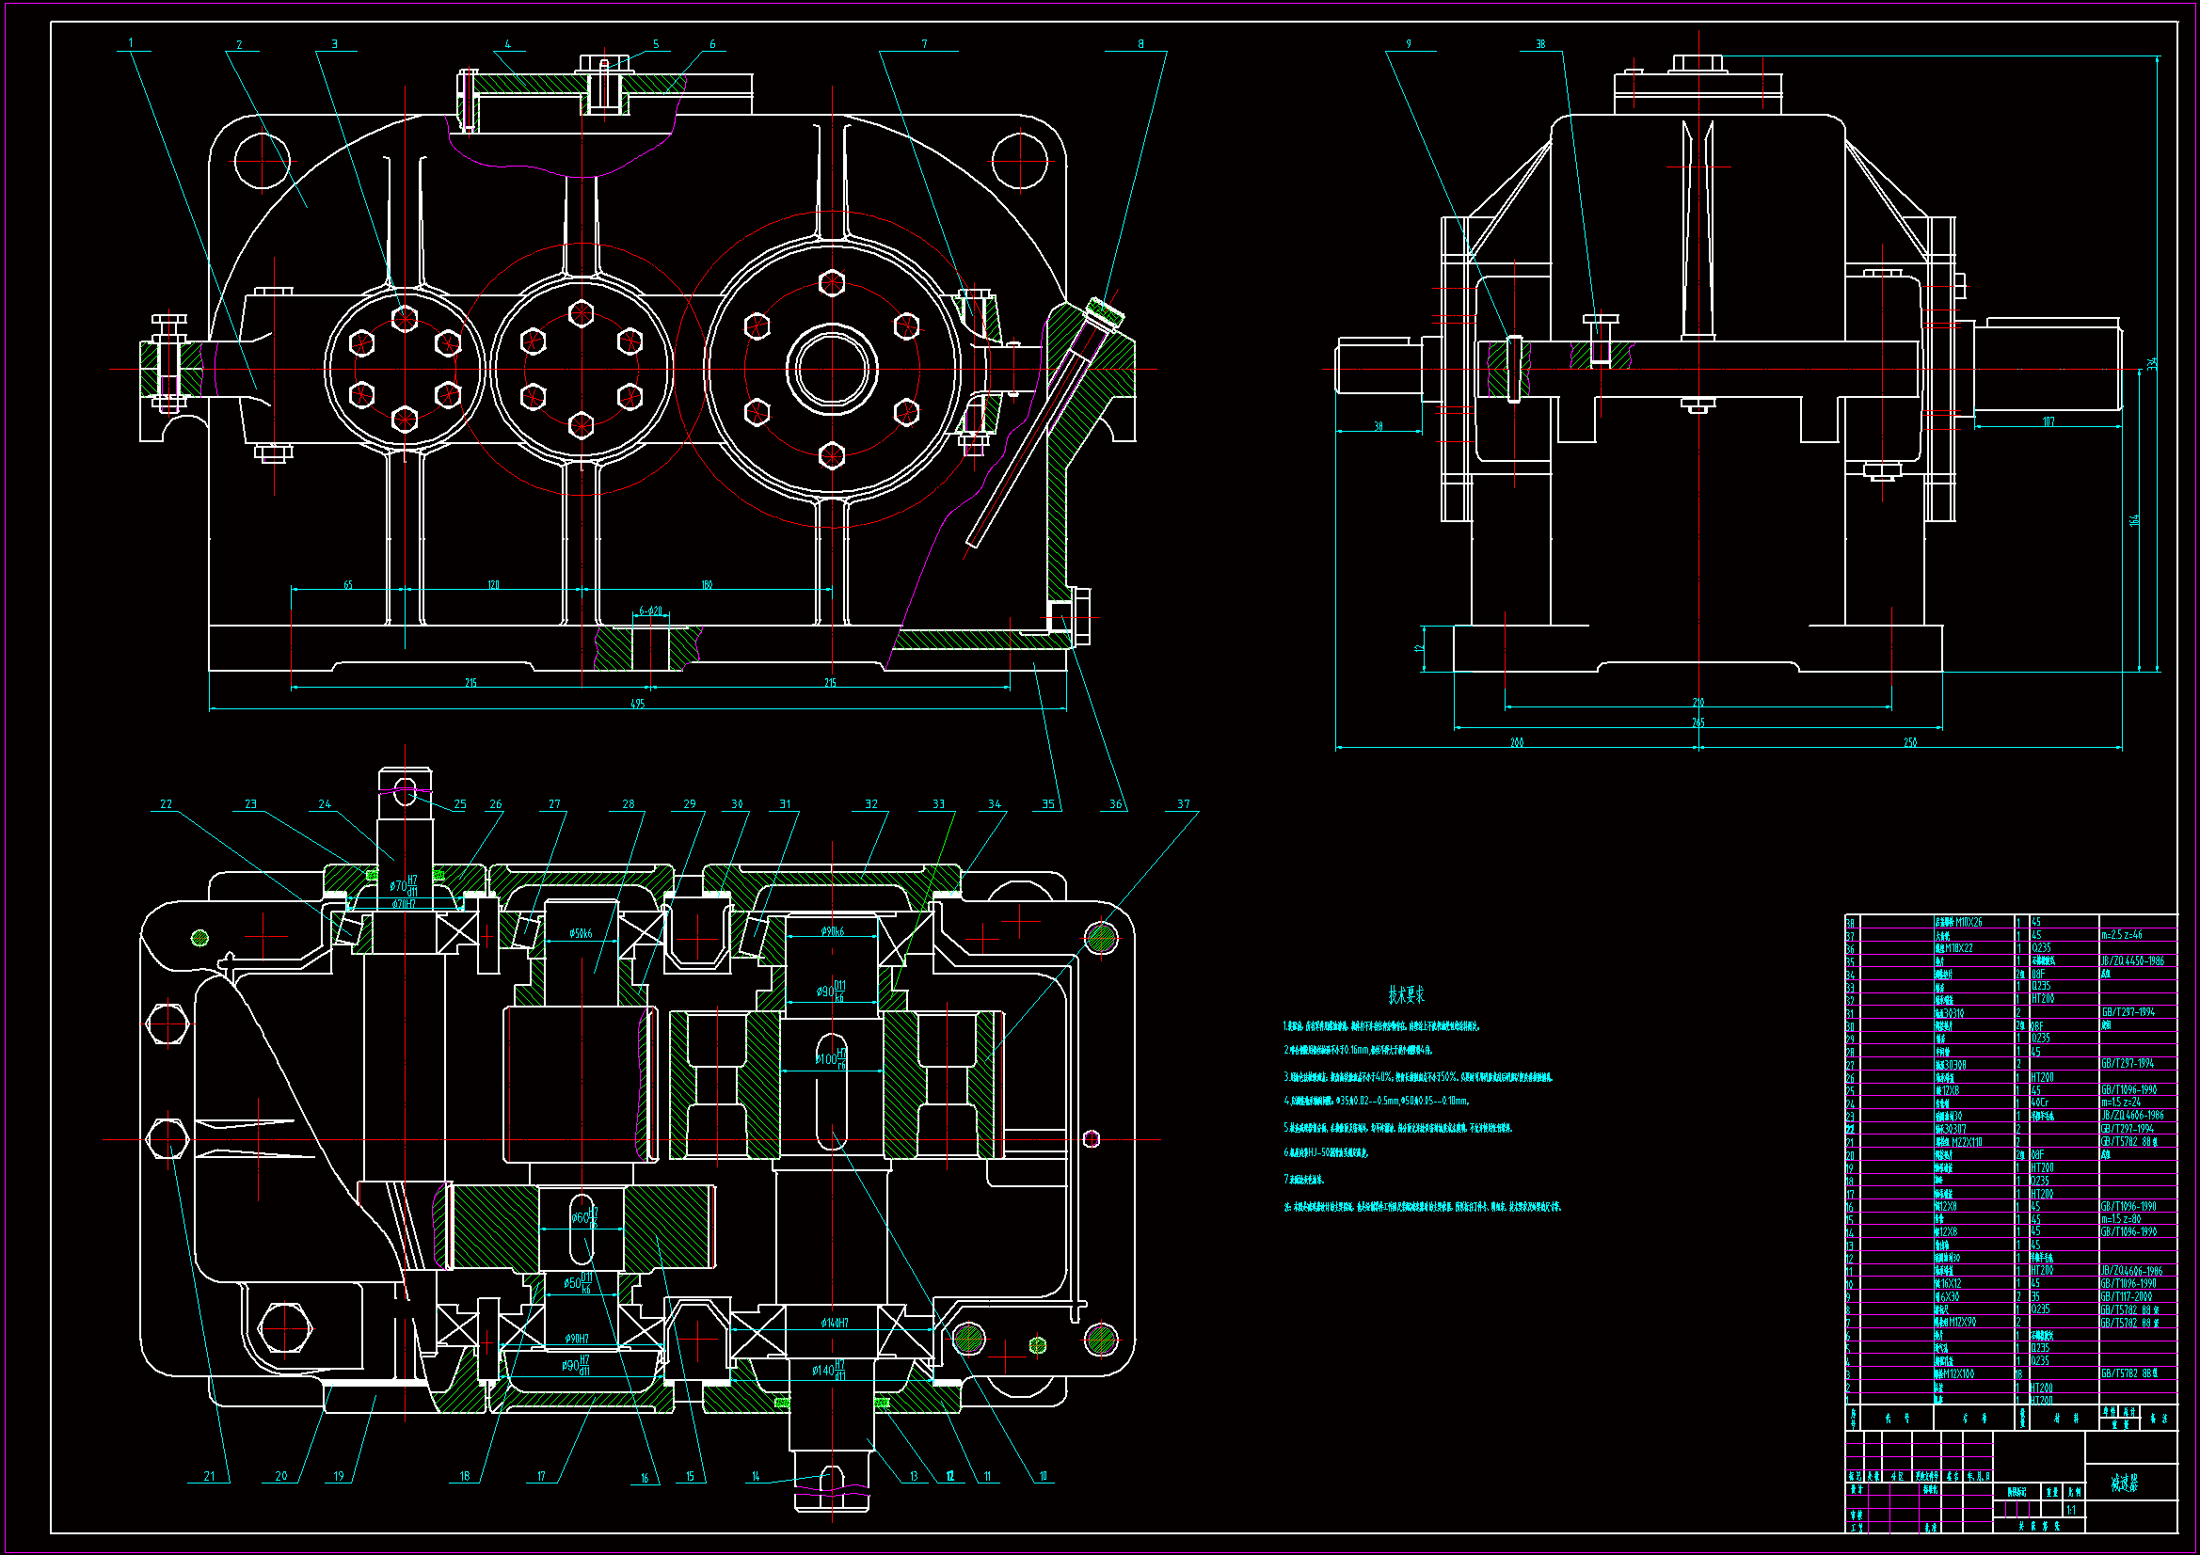
Task: Click the 180 center distance dimension
Action: coord(708,584)
